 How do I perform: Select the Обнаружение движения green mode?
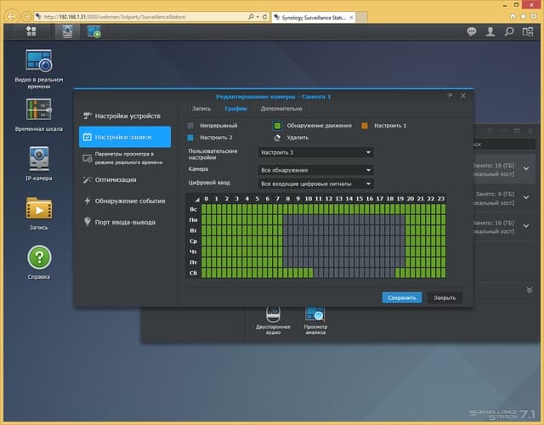[x=312, y=126]
